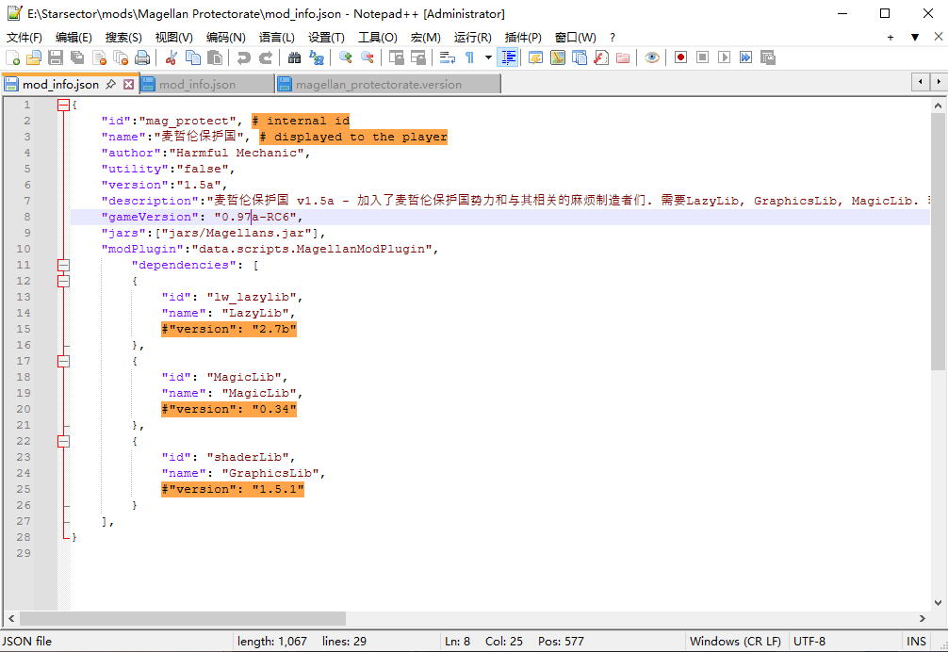Click the Save All icon
The width and height of the screenshot is (948, 652).
coord(77,57)
